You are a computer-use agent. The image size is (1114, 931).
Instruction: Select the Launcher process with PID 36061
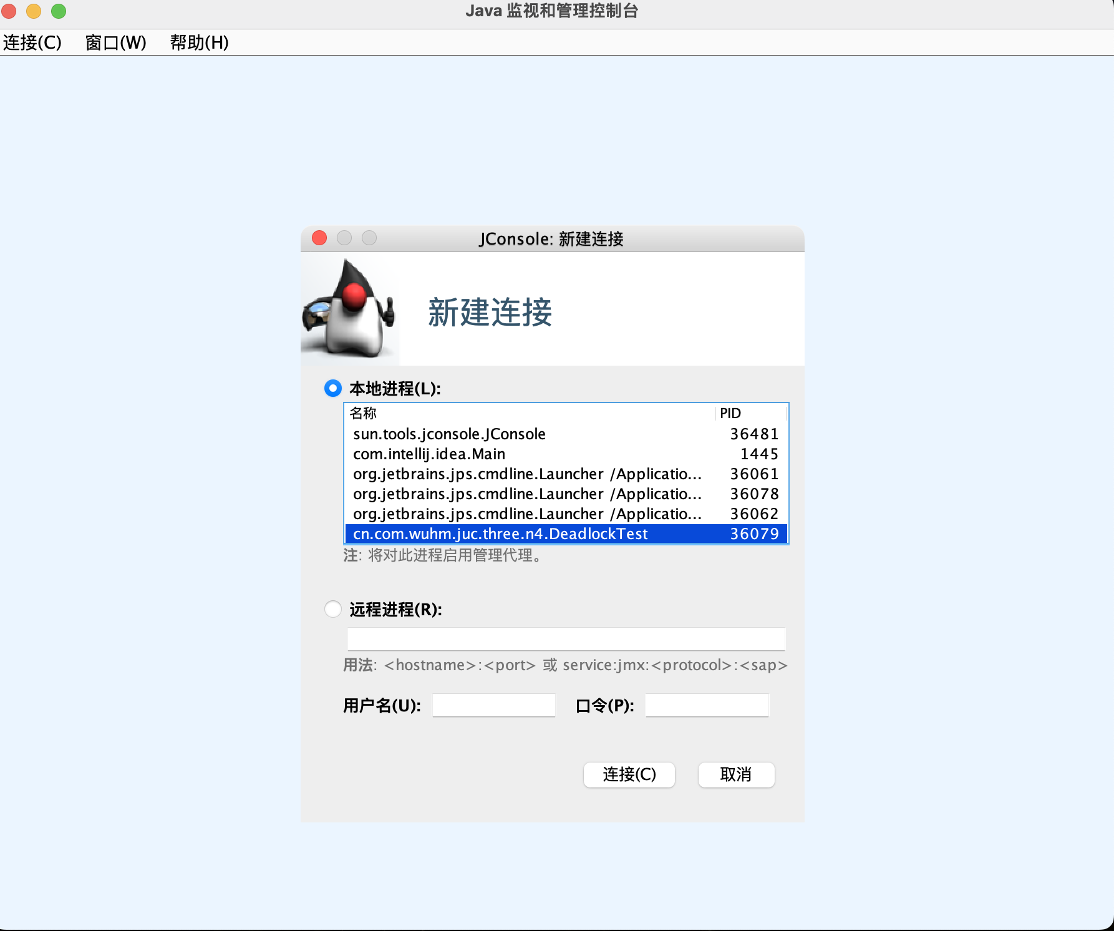[x=566, y=474]
